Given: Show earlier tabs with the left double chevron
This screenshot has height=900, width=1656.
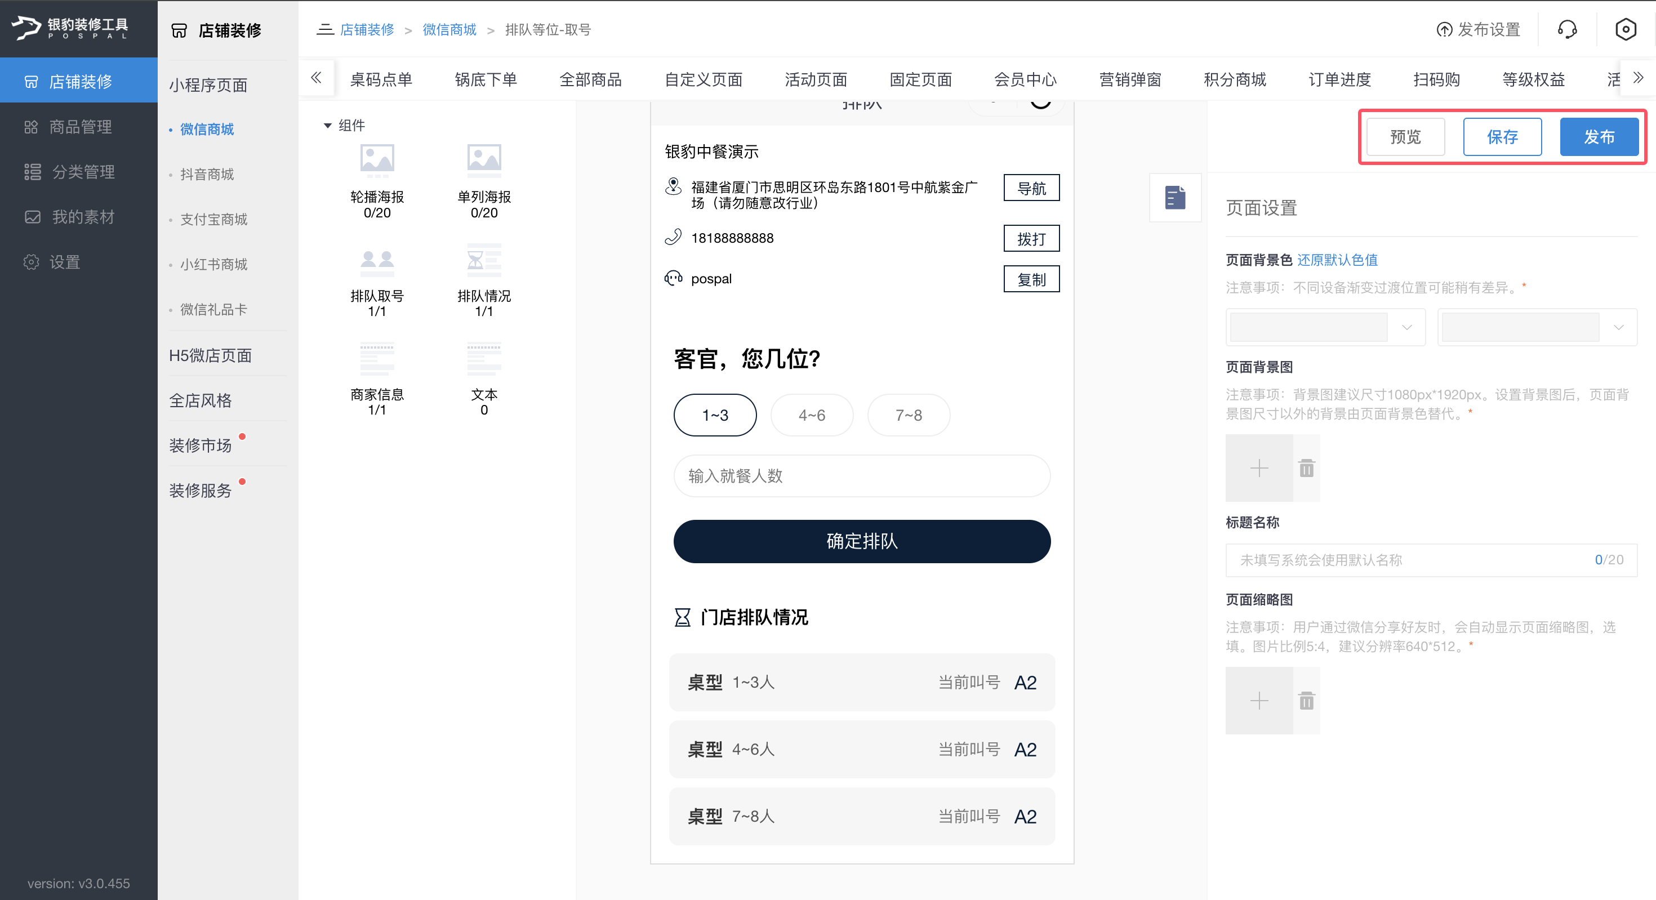Looking at the screenshot, I should click(315, 78).
